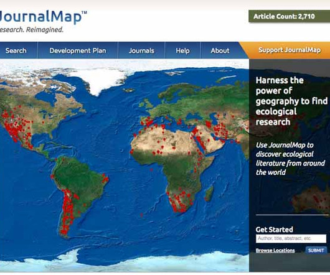Focus the Author, title, abstract search field

[291, 238]
